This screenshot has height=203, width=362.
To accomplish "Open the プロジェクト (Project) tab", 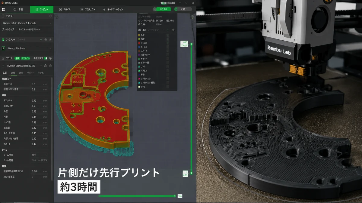I will click(88, 9).
